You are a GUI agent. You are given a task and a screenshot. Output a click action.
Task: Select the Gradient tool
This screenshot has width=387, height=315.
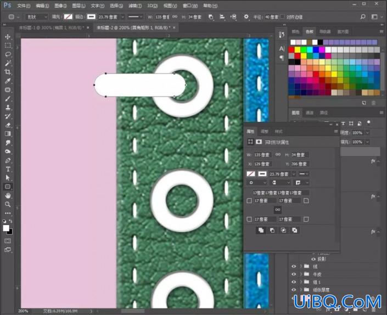8,134
